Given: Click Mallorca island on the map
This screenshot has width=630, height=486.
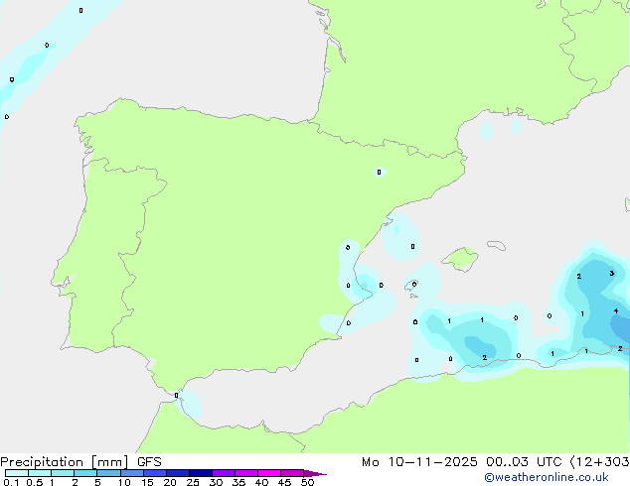Looking at the screenshot, I should [x=460, y=259].
